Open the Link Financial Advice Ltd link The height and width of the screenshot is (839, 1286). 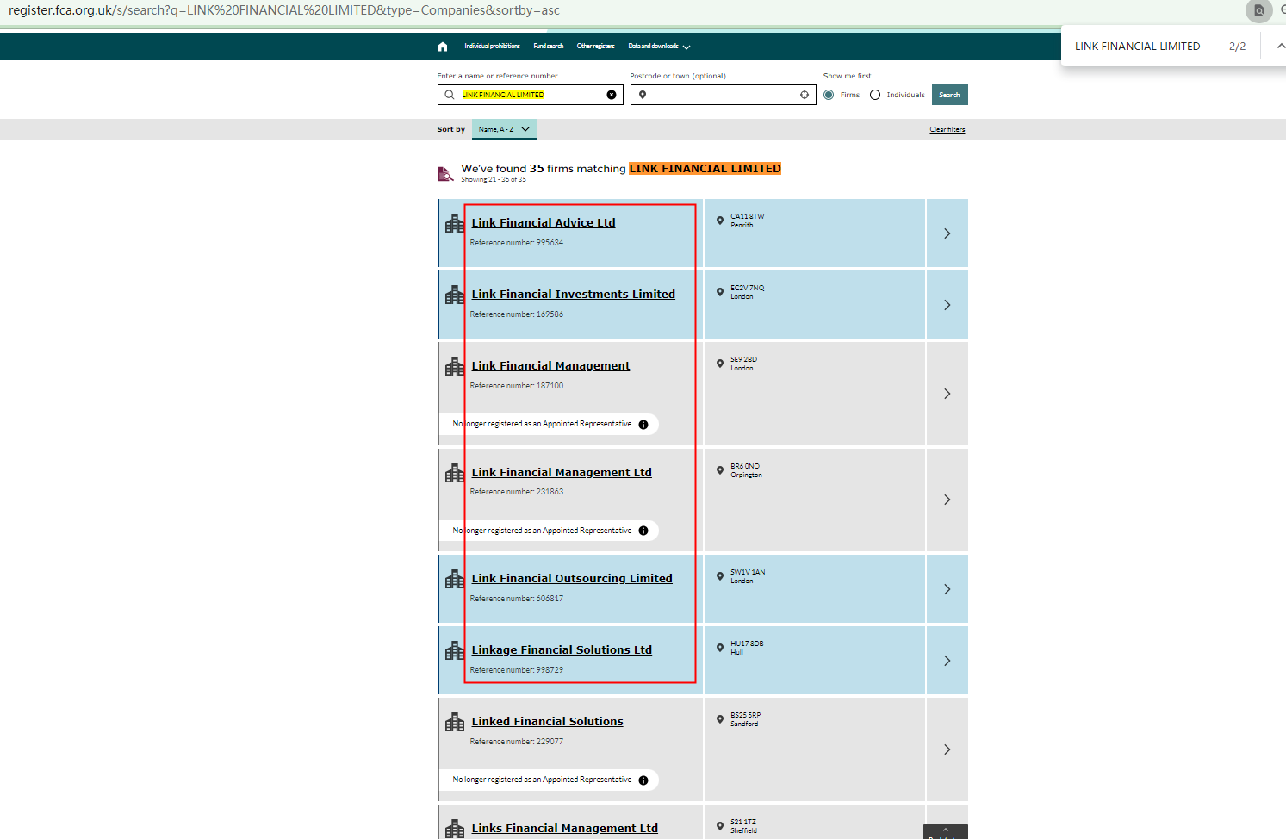click(544, 223)
